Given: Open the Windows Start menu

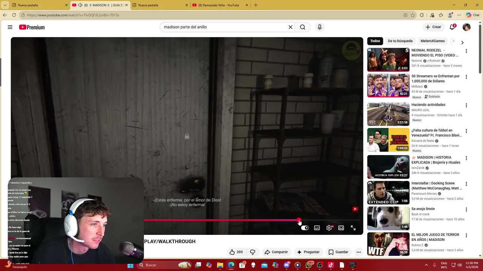Looking at the screenshot, I should coord(131,265).
